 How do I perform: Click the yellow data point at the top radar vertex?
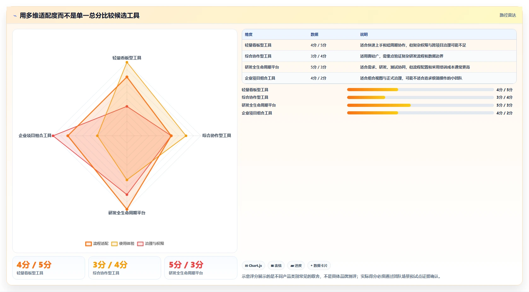tap(127, 62)
